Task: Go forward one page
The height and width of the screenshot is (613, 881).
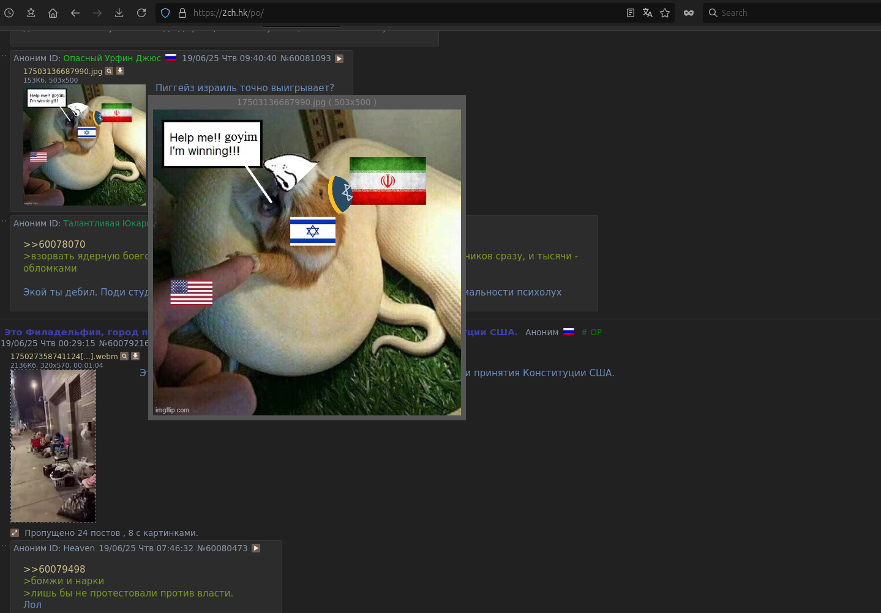Action: (97, 13)
